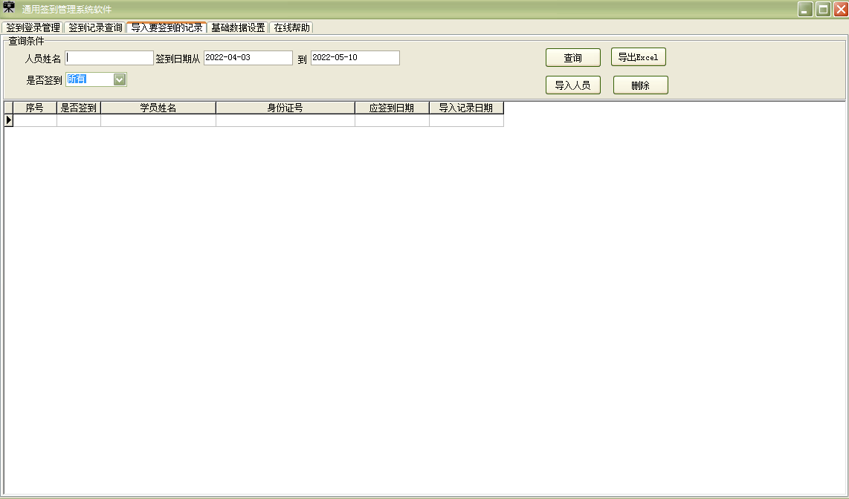The image size is (849, 499).
Task: Expand the 是否签到 dropdown arrow
Action: click(x=120, y=79)
